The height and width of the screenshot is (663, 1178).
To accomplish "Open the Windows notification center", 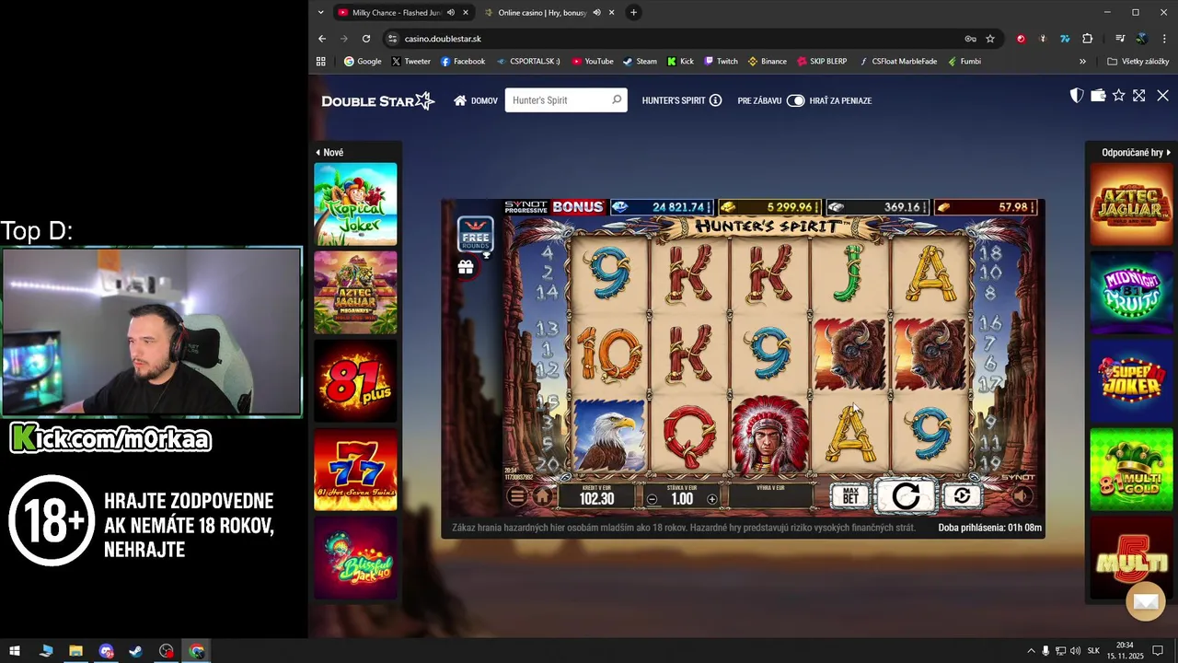I will pyautogui.click(x=1159, y=651).
